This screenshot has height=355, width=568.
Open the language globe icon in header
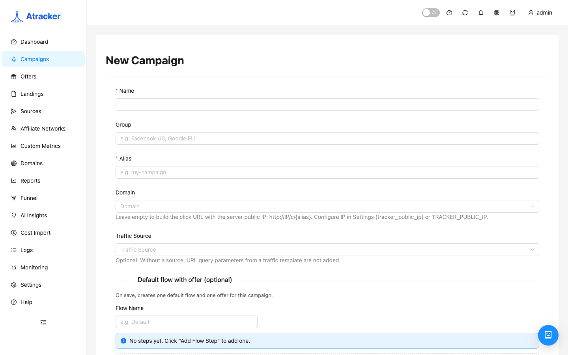(497, 13)
